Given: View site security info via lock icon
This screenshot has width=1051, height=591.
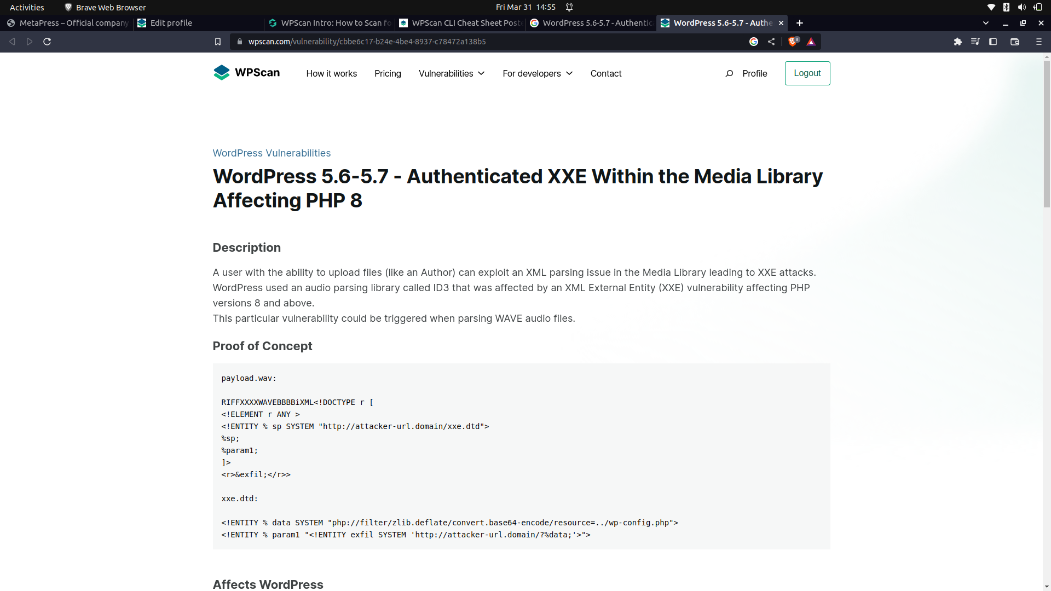Looking at the screenshot, I should click(x=239, y=41).
